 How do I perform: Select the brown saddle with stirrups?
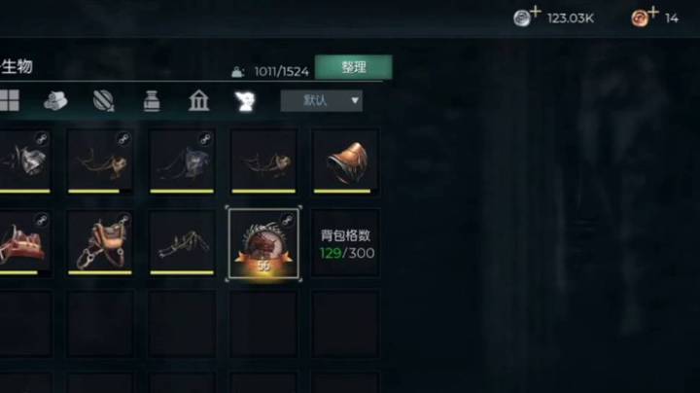(100, 244)
